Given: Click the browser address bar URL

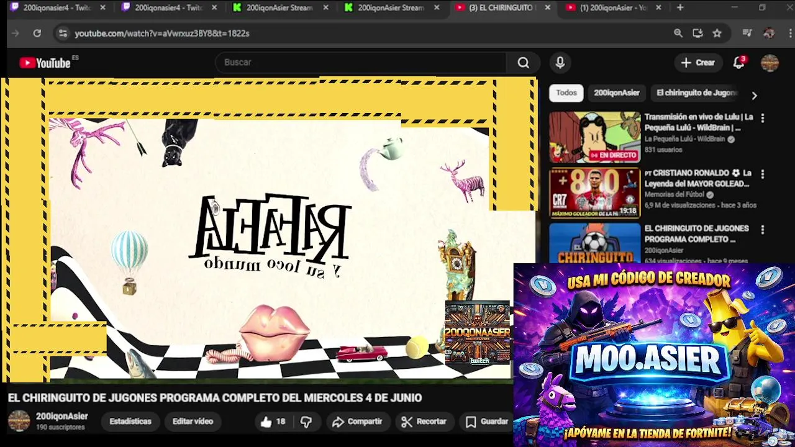Looking at the screenshot, I should point(162,34).
